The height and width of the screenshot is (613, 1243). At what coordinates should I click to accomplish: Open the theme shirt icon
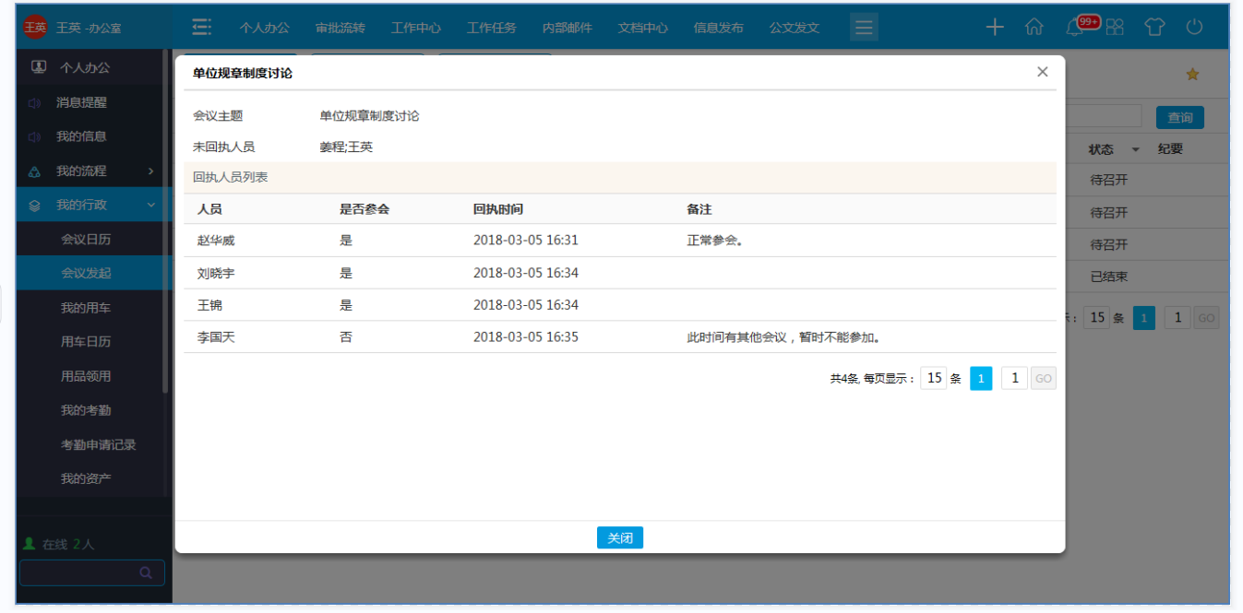point(1154,28)
